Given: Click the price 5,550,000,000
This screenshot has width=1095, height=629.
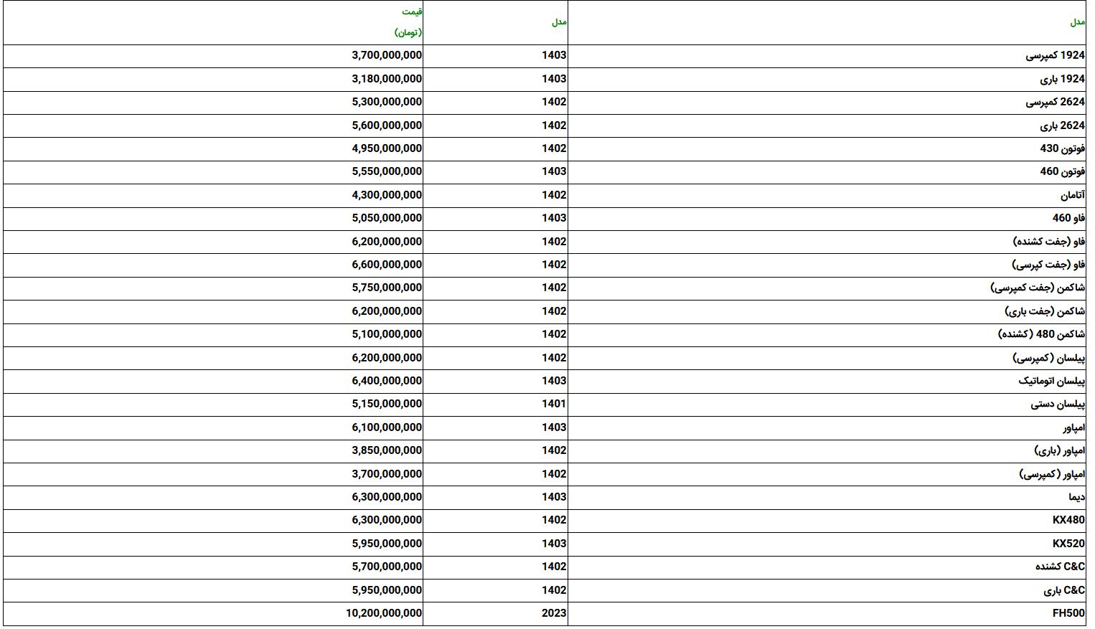Looking at the screenshot, I should pos(387,171).
